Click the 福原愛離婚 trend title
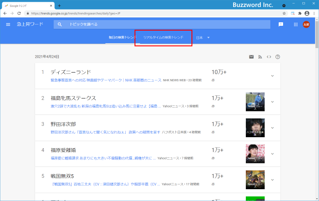The image size is (319, 201). pyautogui.click(x=63, y=150)
